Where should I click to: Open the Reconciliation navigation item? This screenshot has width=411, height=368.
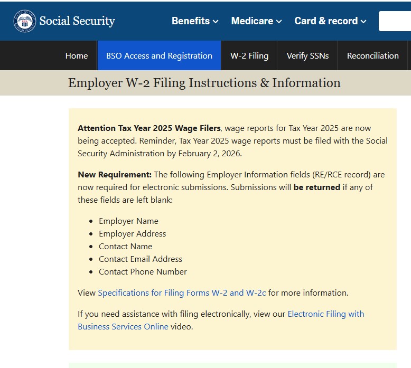pos(372,55)
